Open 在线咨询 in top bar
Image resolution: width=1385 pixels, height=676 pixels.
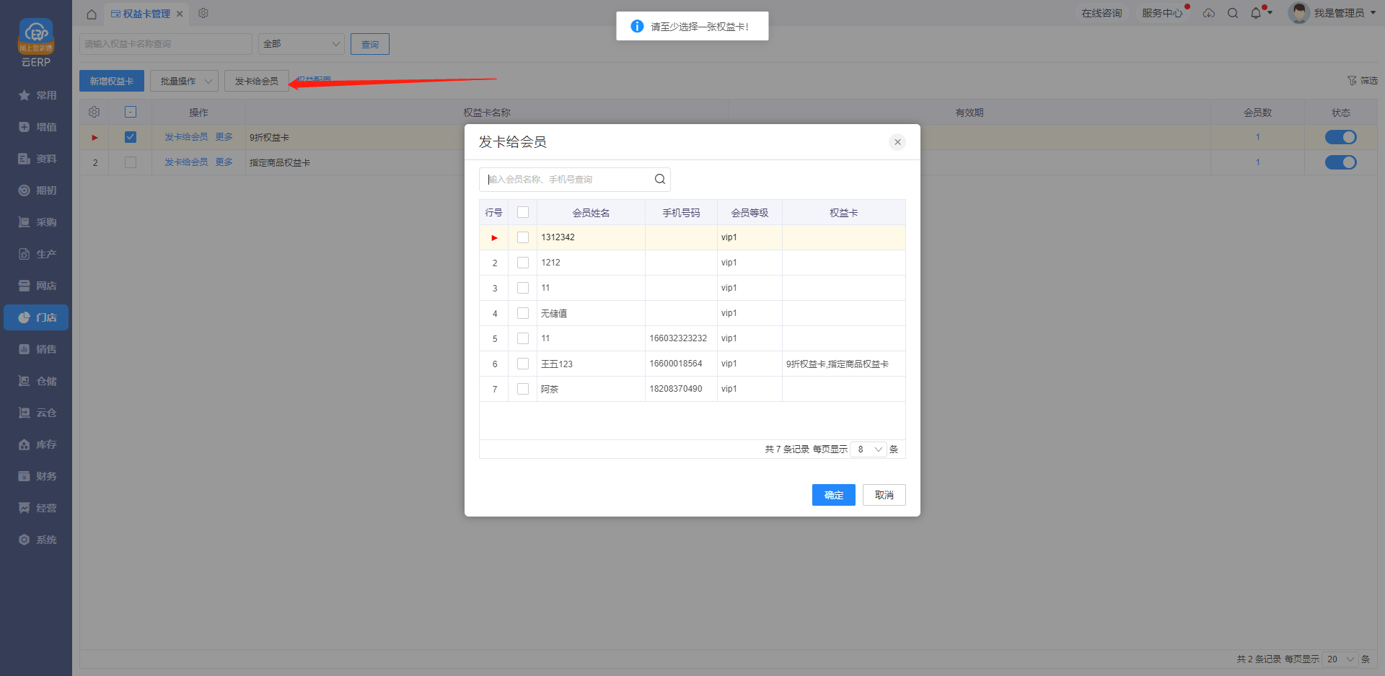1102,13
